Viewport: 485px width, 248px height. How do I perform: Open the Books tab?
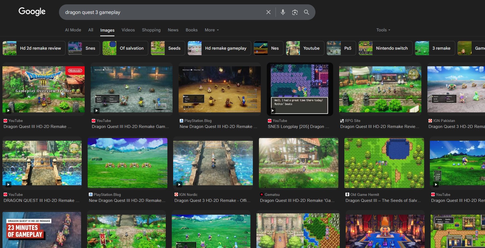tap(191, 30)
